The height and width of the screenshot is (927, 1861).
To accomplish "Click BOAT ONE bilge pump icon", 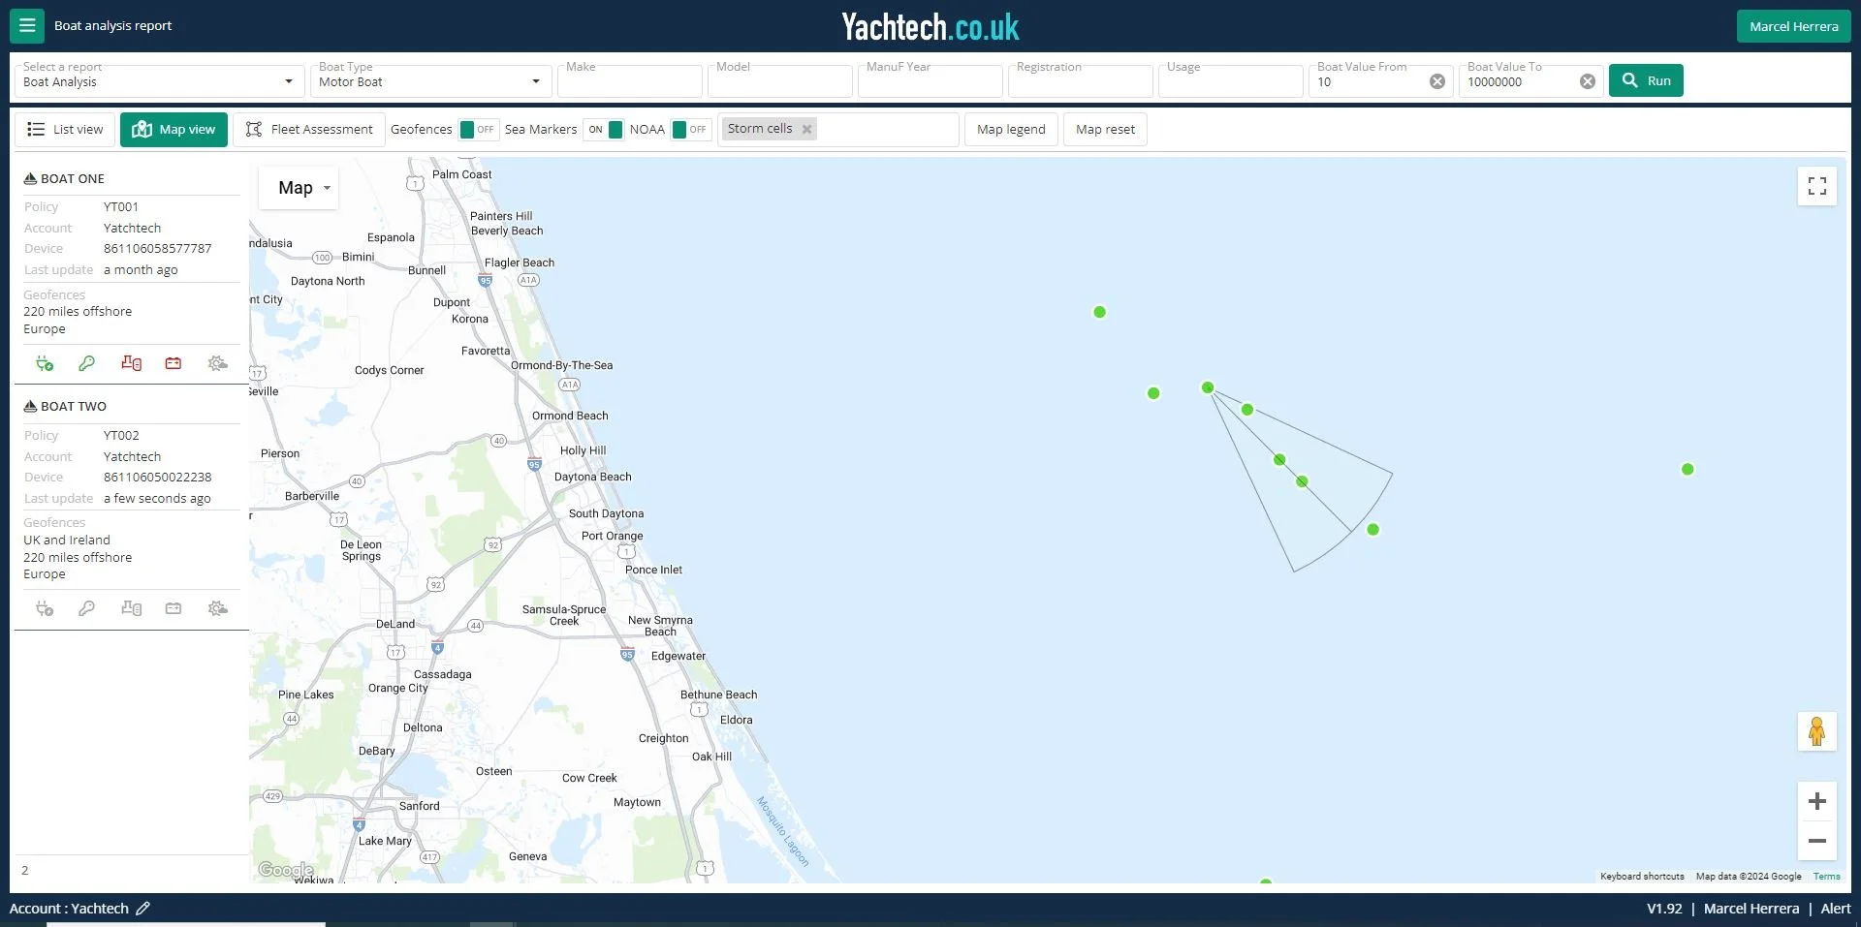I will coord(131,363).
